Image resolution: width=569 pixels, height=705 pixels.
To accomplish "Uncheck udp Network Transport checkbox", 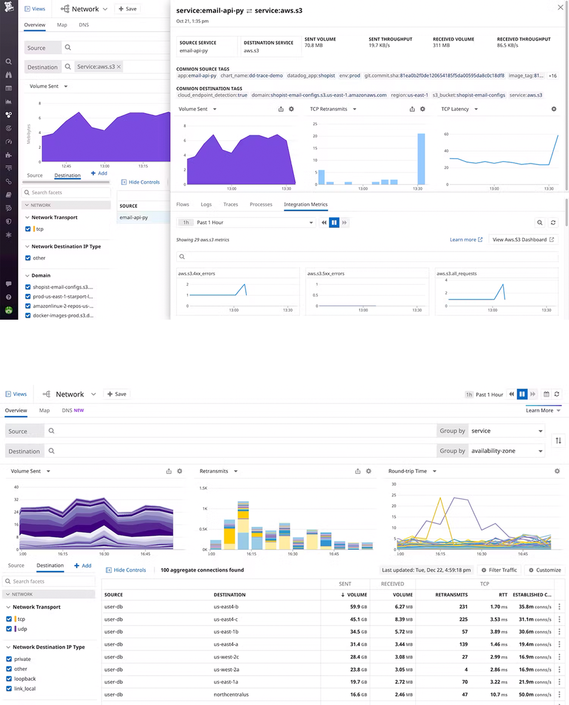I will [x=9, y=629].
